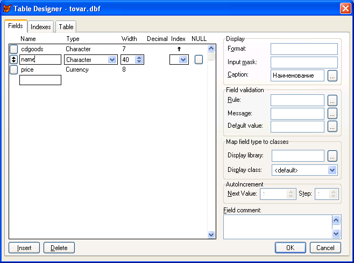The width and height of the screenshot is (354, 263).
Task: Click the ascending index arrow for cdgoods
Action: [x=179, y=49]
